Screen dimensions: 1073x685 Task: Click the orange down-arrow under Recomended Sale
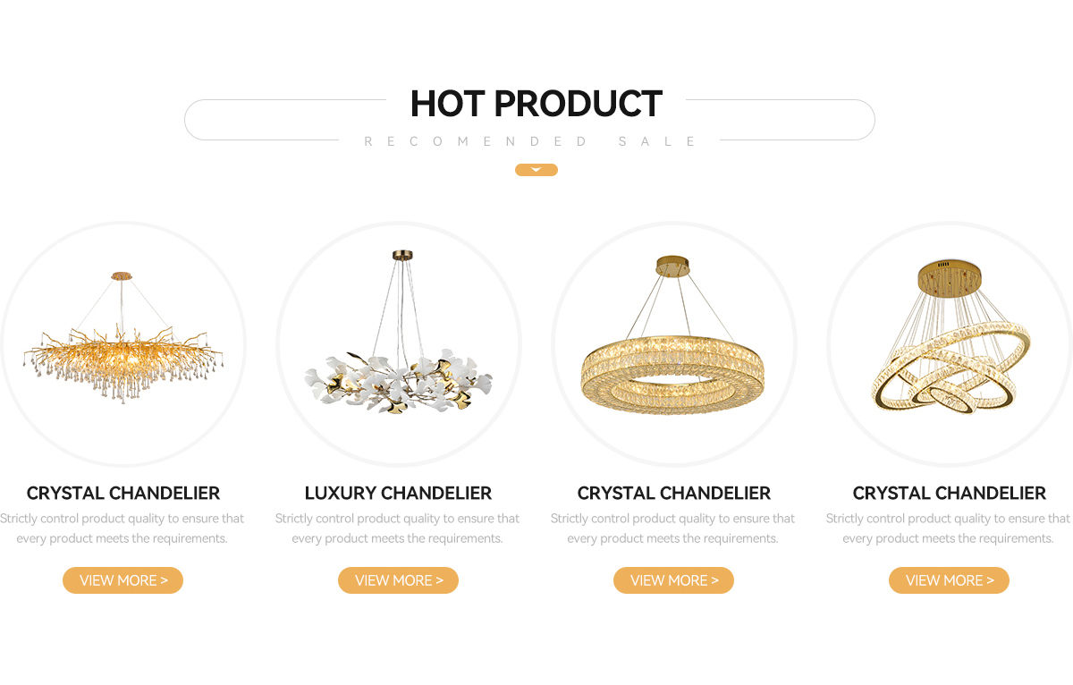pyautogui.click(x=536, y=170)
